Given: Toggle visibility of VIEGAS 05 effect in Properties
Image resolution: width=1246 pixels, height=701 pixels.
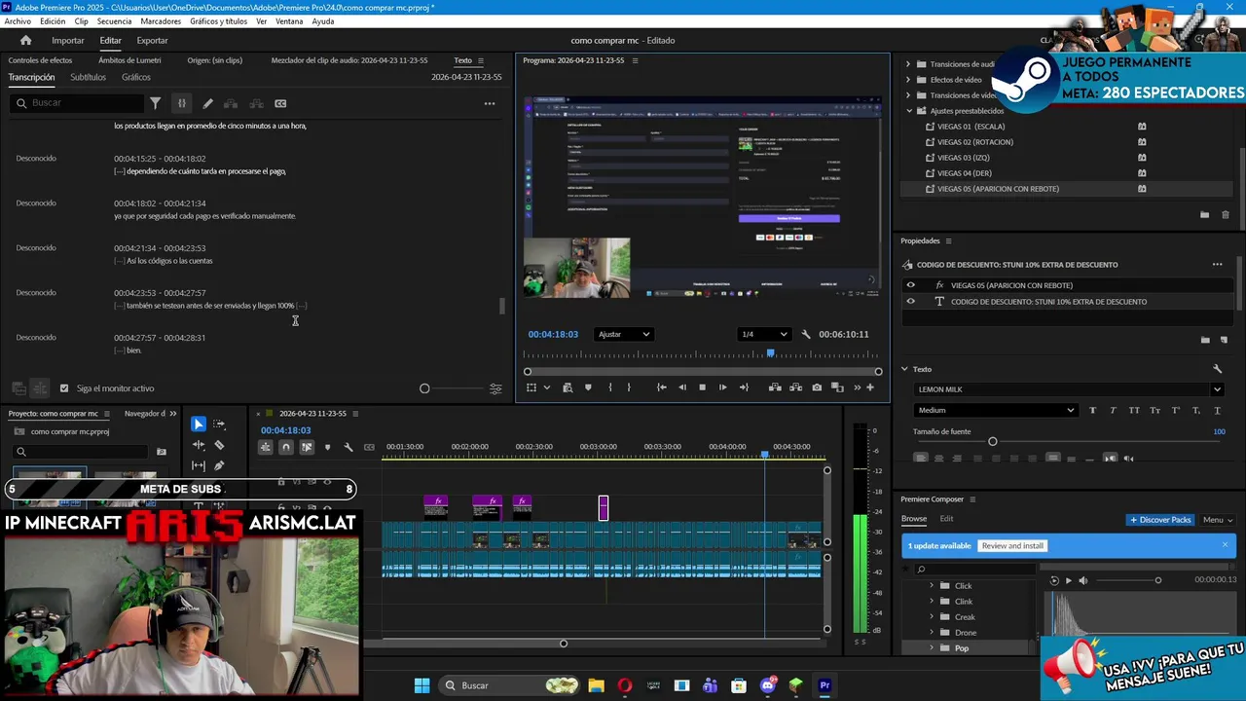Looking at the screenshot, I should [x=910, y=285].
